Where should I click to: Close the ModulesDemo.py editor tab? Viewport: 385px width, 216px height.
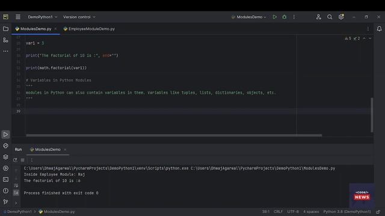[x=55, y=29]
